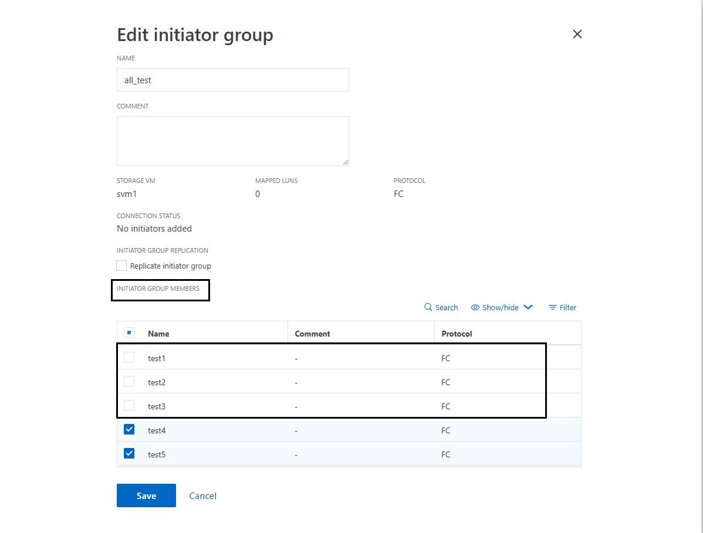703x533 pixels.
Task: Click the Protocol column header
Action: [x=457, y=334]
